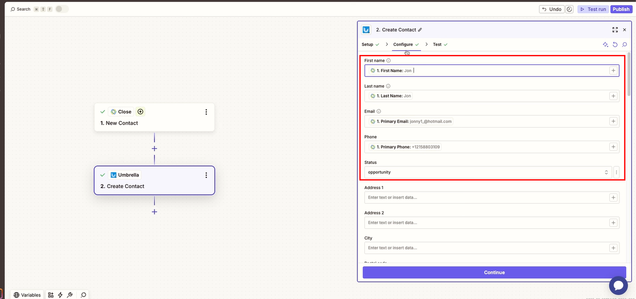
Task: Toggle the switch next to Search shortcut
Action: [x=62, y=9]
